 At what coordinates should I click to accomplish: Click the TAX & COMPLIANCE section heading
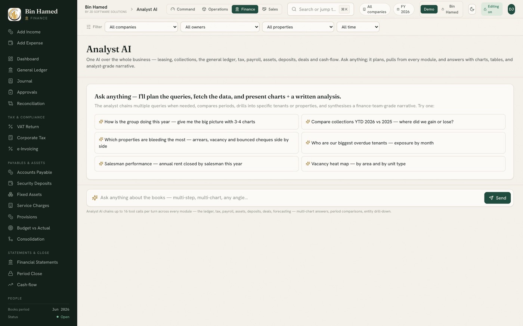point(26,117)
